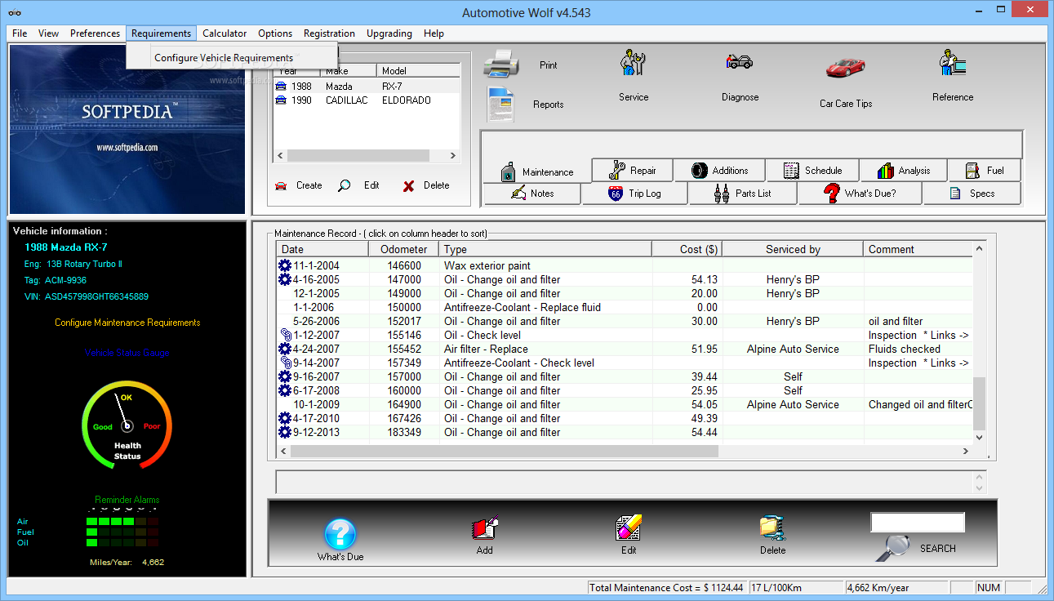This screenshot has width=1054, height=601.
Task: Open the Options menu
Action: [275, 33]
